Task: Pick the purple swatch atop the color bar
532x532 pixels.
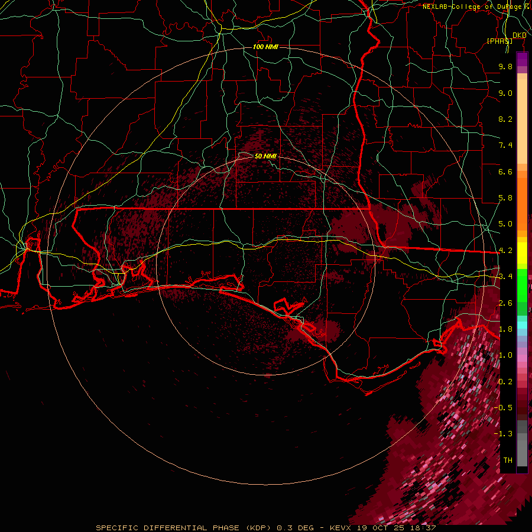Action: (522, 59)
